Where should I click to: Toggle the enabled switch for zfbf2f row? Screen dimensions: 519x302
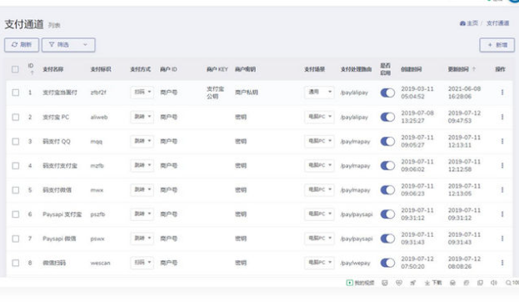click(x=387, y=93)
